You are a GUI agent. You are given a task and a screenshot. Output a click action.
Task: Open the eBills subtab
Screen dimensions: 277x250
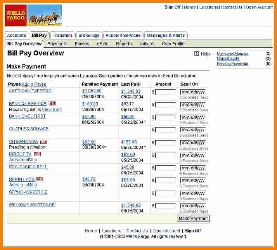[x=102, y=44]
